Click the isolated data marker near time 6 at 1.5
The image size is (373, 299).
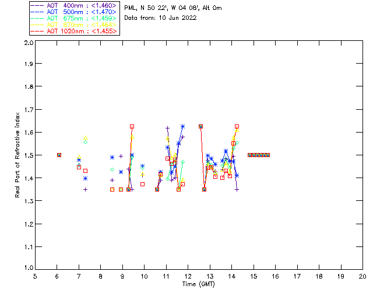(x=59, y=155)
